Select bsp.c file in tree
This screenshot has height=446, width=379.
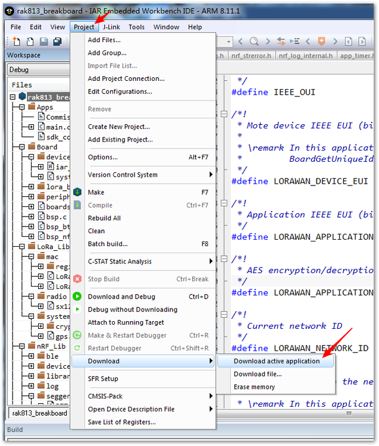pos(57,216)
